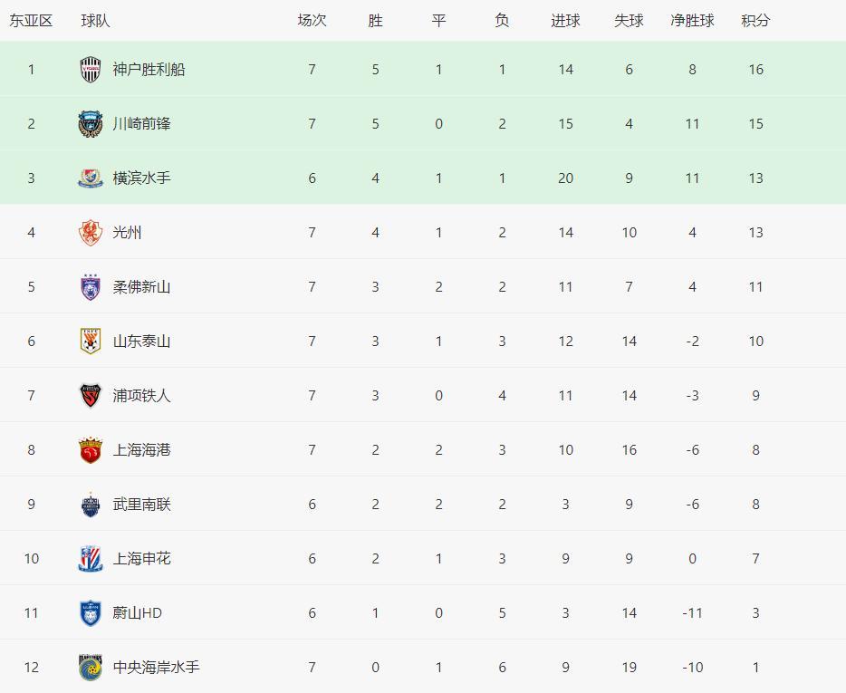Open the 神户胜利船 team name link
Viewport: 846px width, 693px height.
(149, 70)
